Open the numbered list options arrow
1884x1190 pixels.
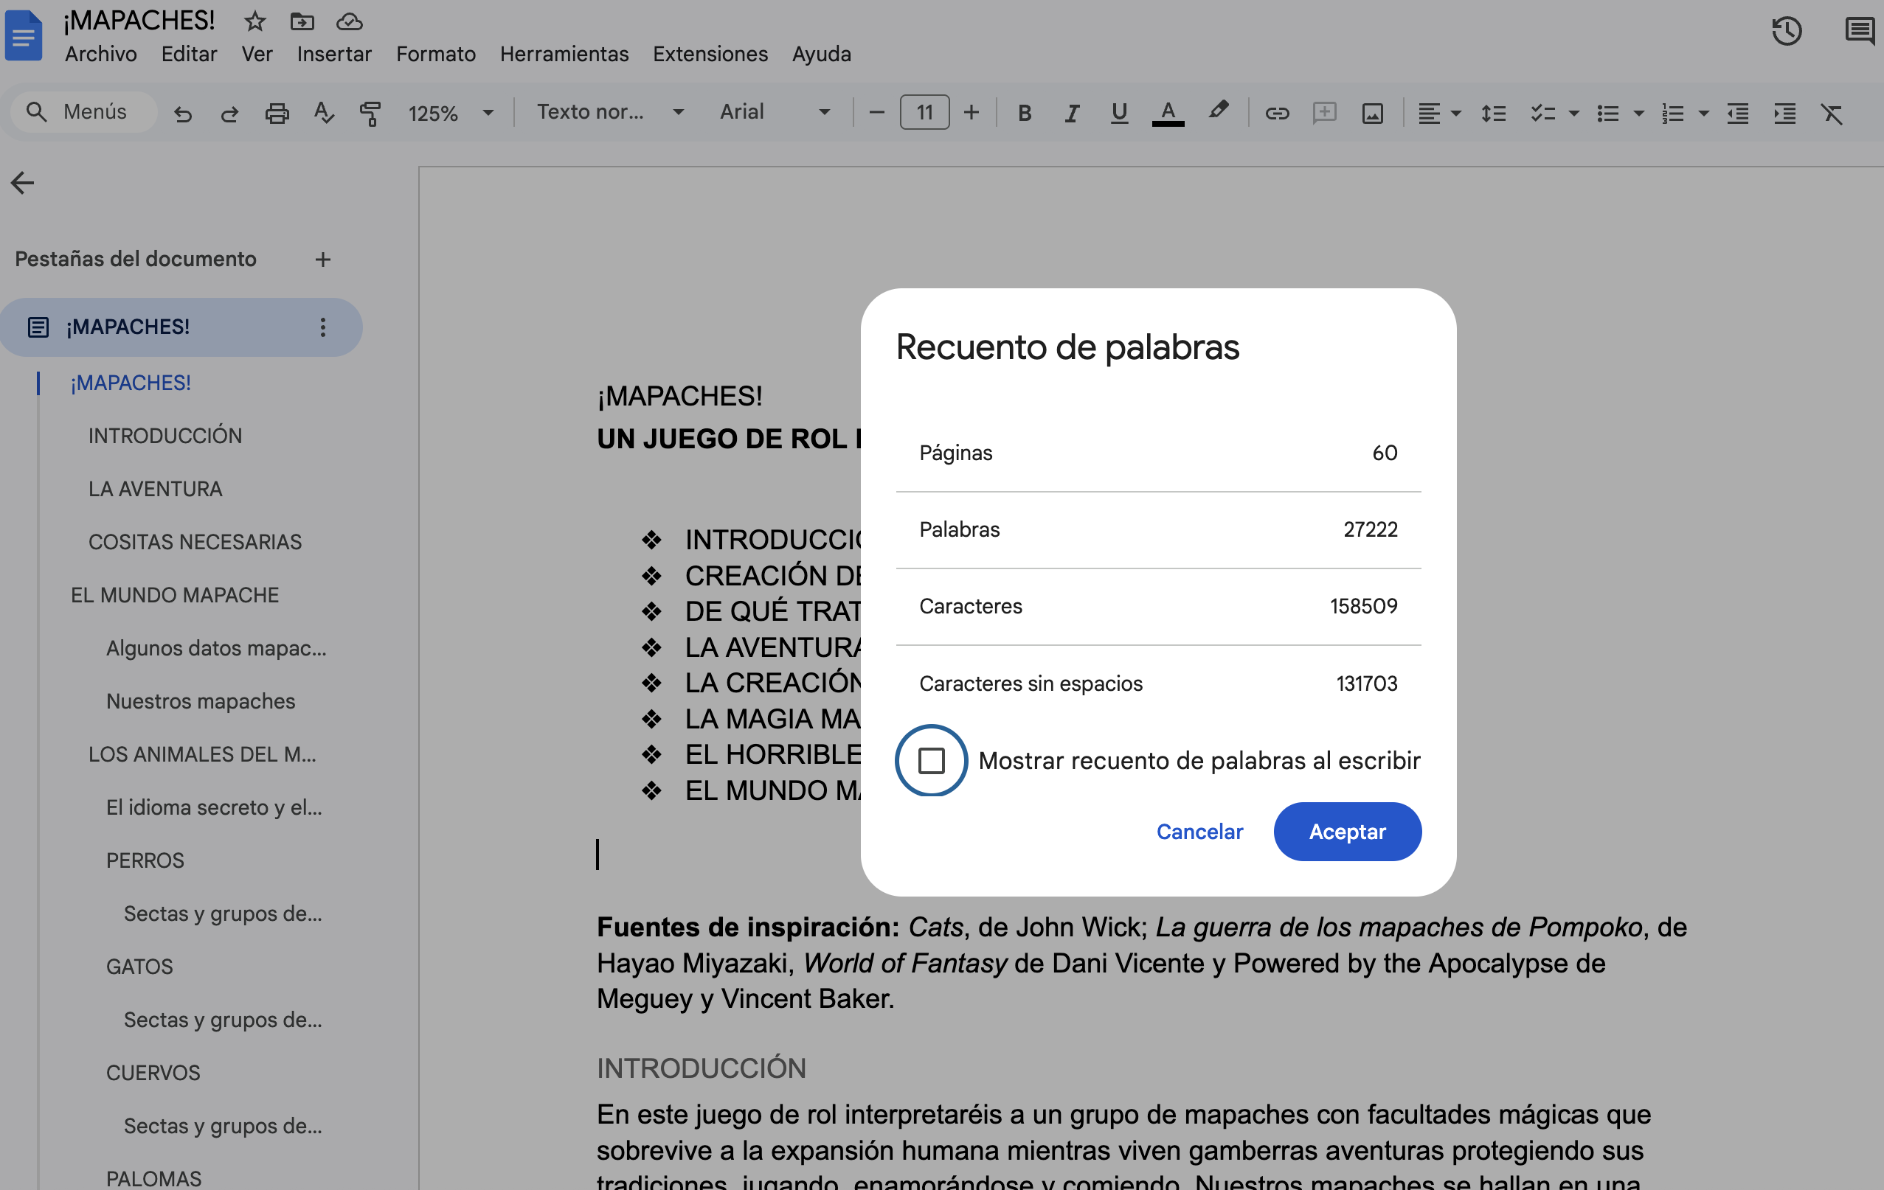point(1703,114)
